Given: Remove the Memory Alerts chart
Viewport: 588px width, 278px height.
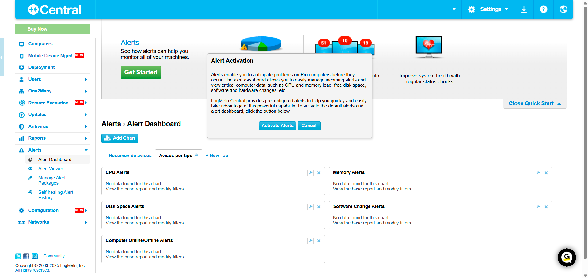Looking at the screenshot, I should pos(546,173).
